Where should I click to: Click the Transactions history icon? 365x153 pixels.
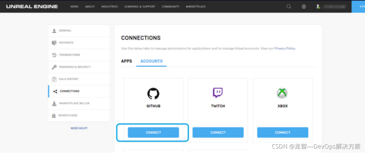[54, 55]
